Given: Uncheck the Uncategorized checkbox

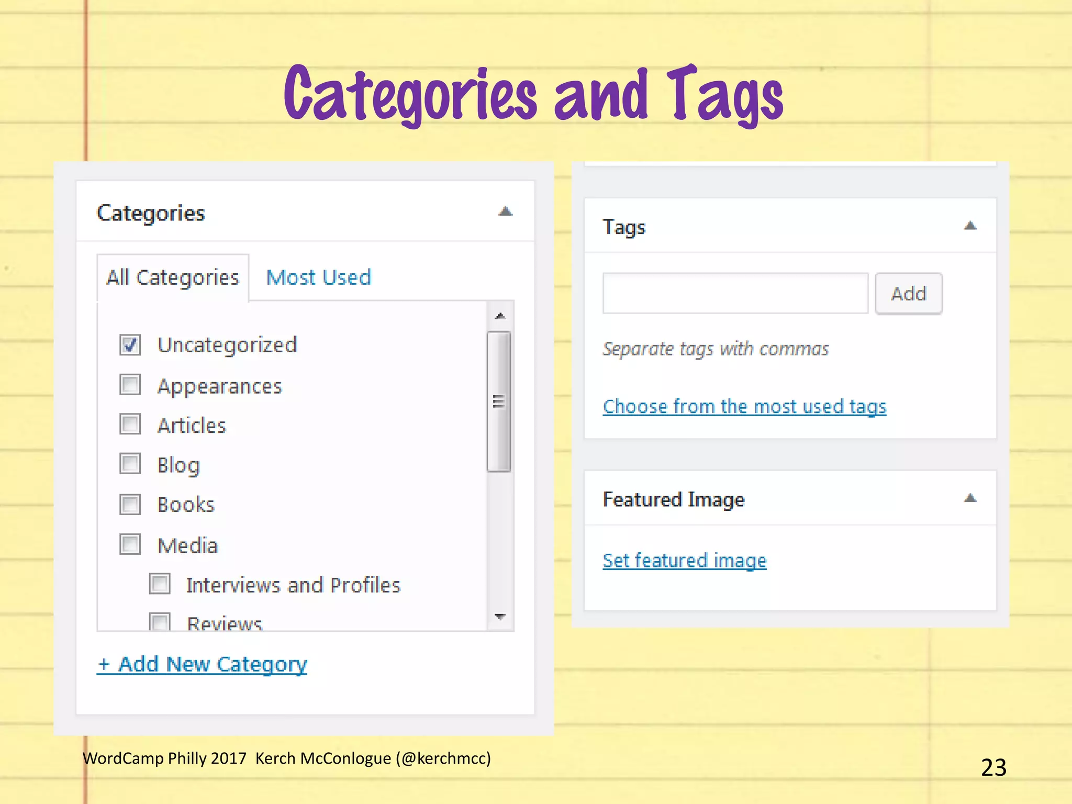Looking at the screenshot, I should [x=130, y=344].
